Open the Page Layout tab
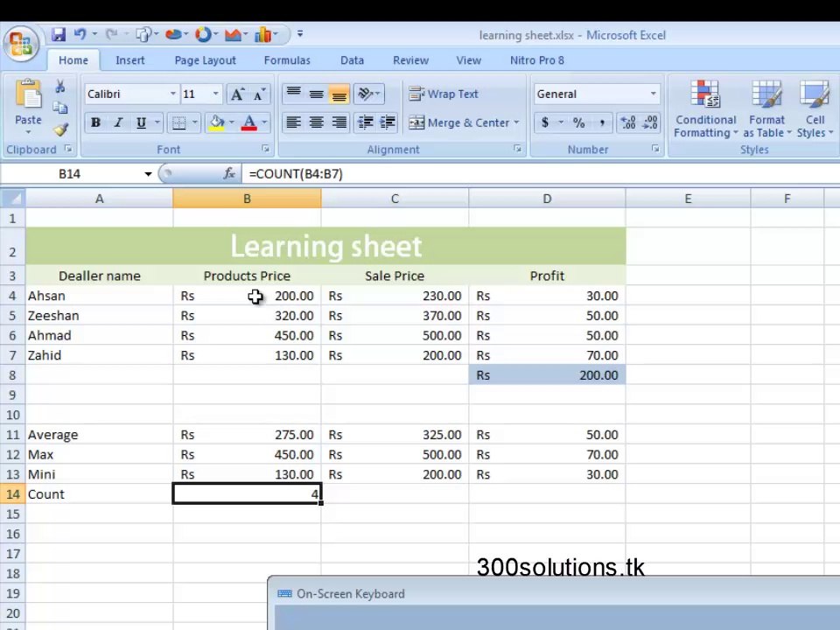Image resolution: width=840 pixels, height=630 pixels. (205, 60)
